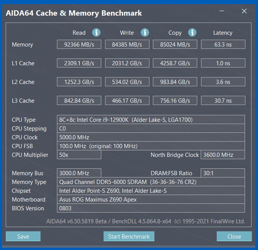258x250 pixels.
Task: Click the L1 Cache Copy 4258.7 GB/s value
Action: coord(175,63)
